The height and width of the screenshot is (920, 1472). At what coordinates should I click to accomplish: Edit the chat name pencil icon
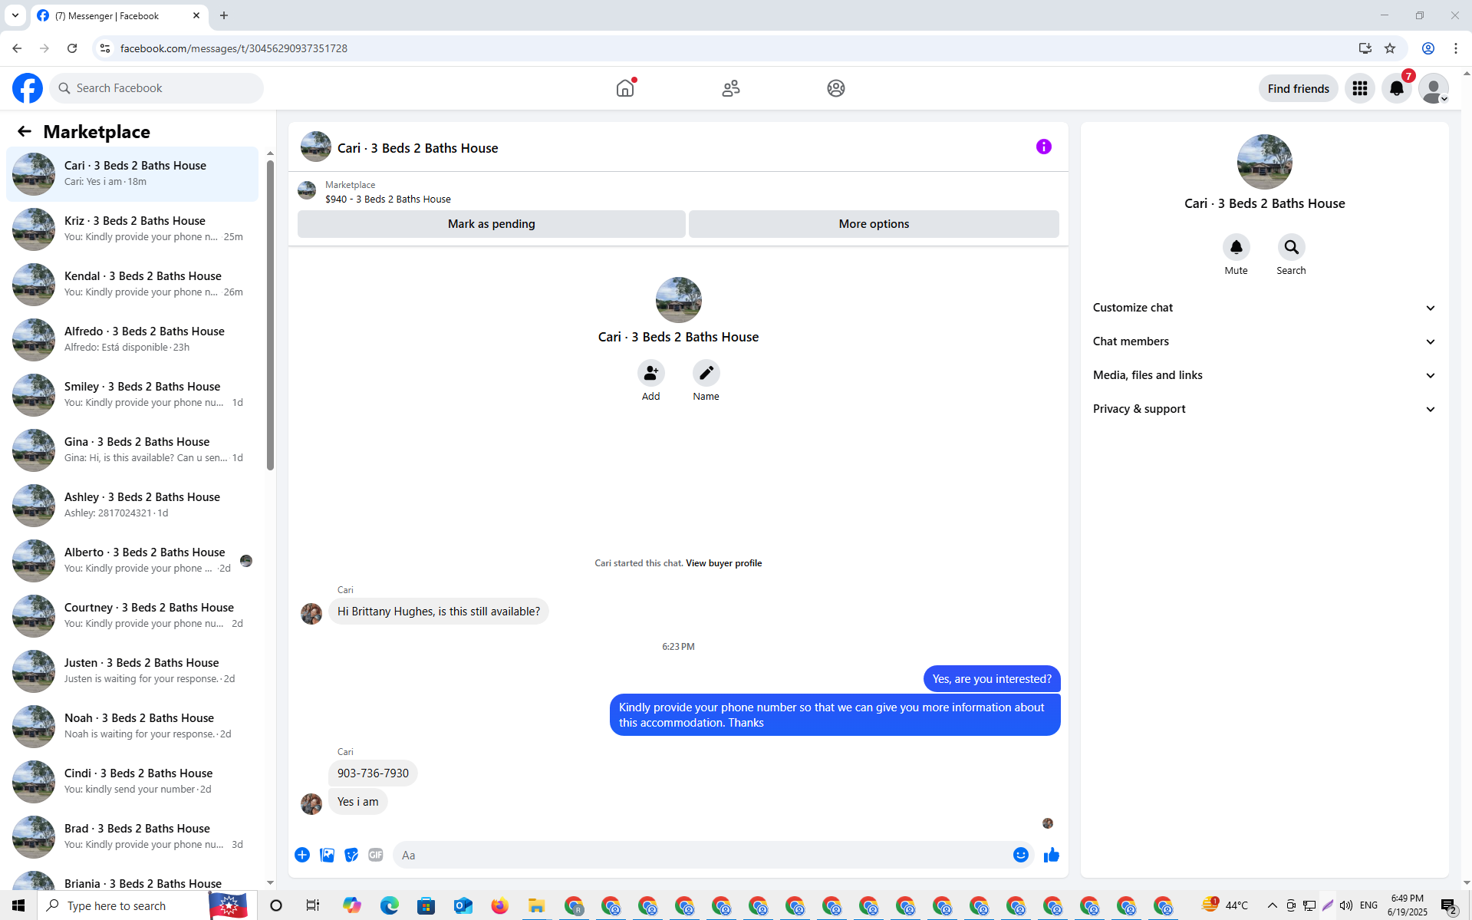pyautogui.click(x=706, y=373)
